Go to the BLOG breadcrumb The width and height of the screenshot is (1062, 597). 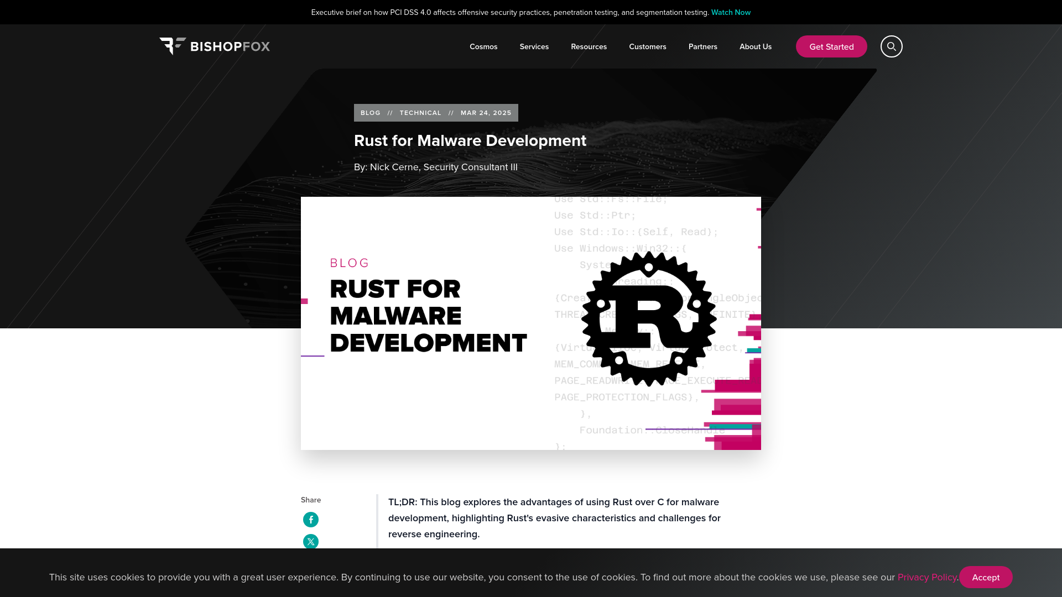(371, 113)
